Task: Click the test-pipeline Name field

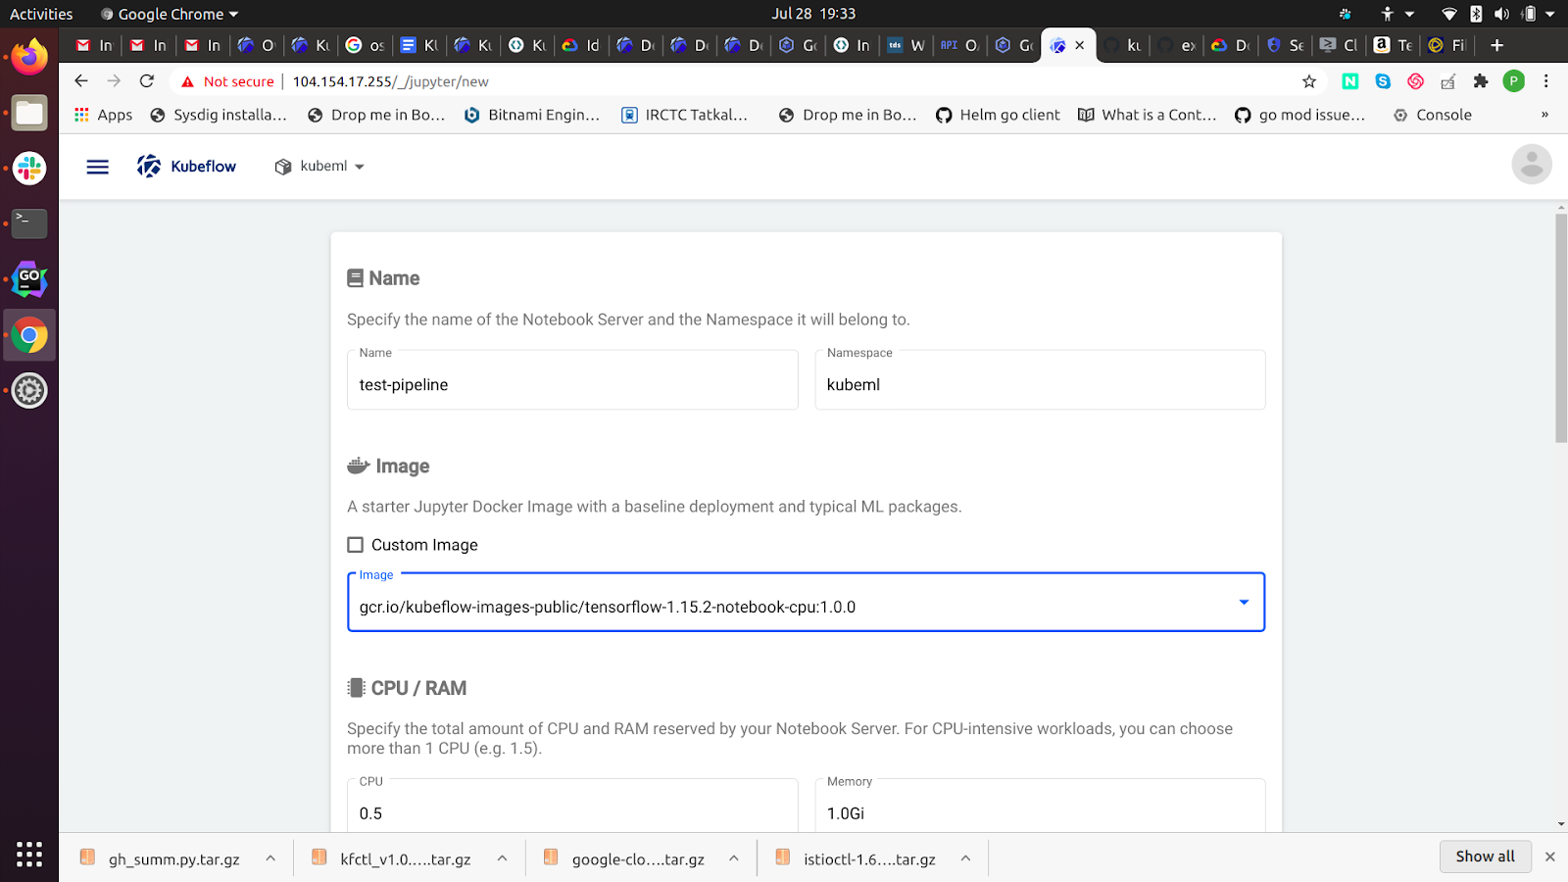Action: tap(572, 384)
